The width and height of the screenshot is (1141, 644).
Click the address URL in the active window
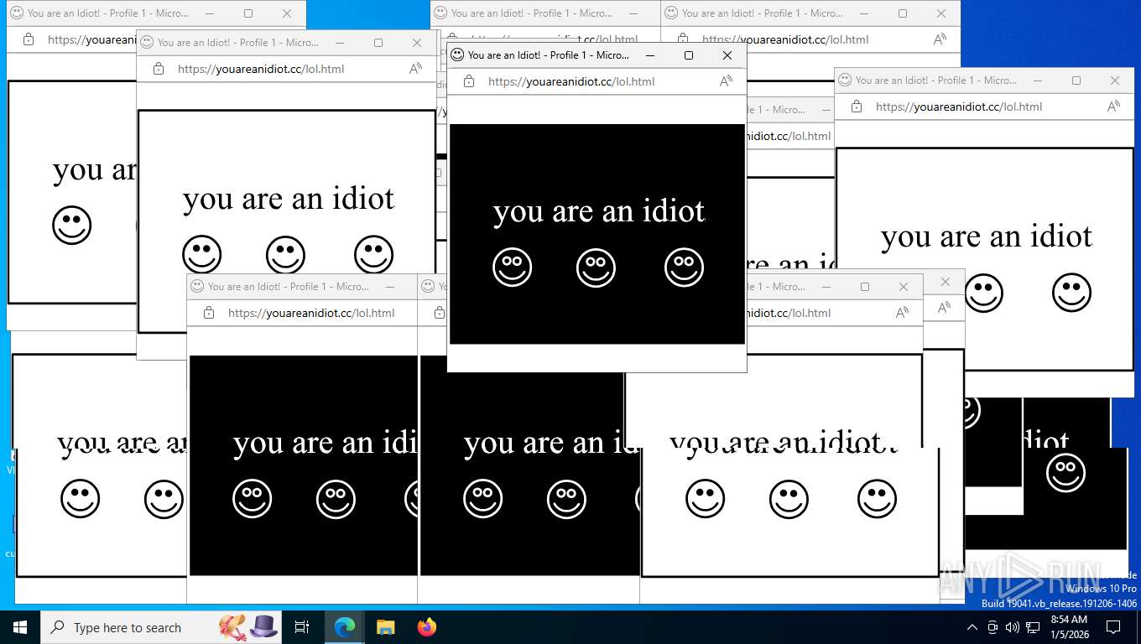571,81
